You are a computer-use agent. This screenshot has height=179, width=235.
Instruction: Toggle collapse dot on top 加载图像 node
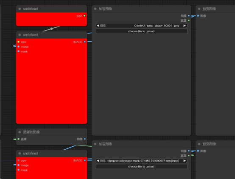coord(95,9)
